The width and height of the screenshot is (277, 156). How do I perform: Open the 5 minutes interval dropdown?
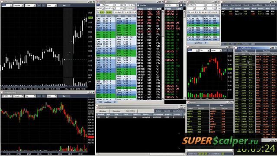click(19, 5)
